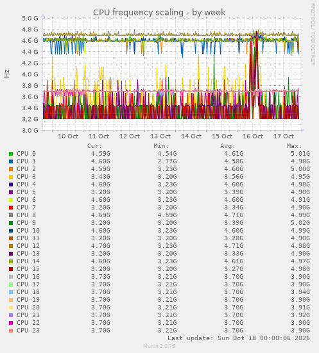Click the 5.0 G y-axis label

click(30, 18)
